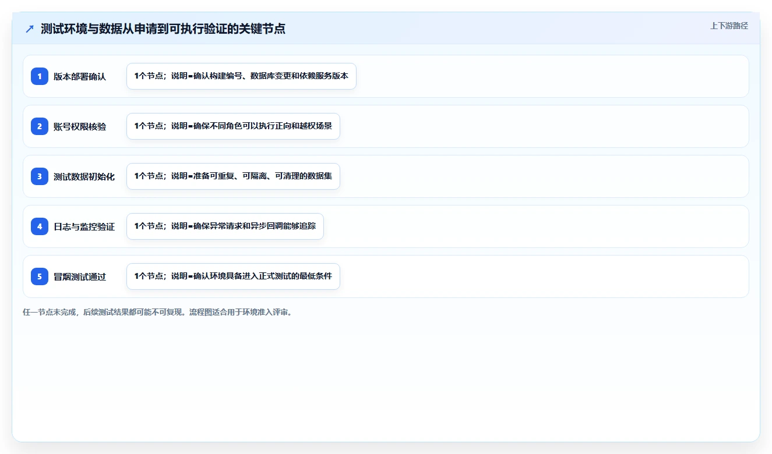
Task: Click the 版本部署确认 step label
Action: pos(80,76)
